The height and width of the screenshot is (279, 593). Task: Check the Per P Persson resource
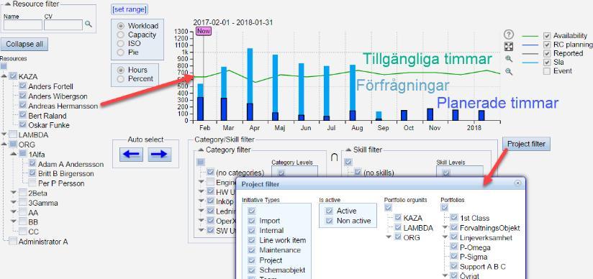pyautogui.click(x=32, y=183)
